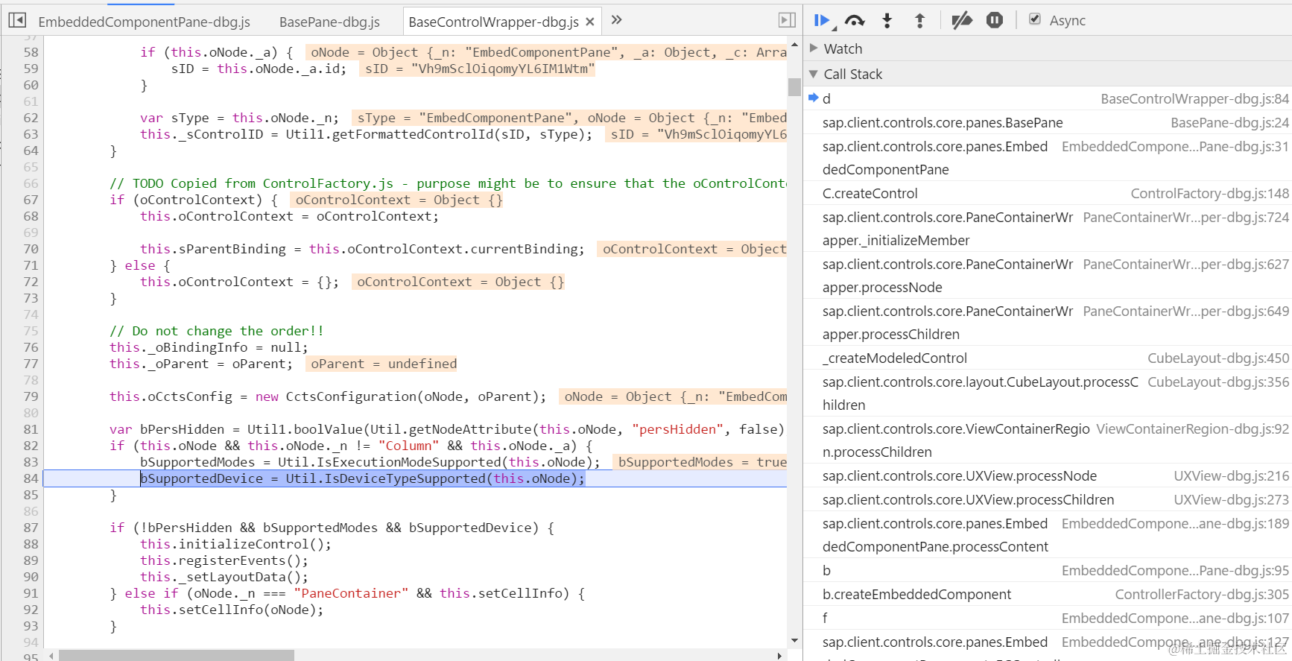Open BaseControlWrapper-dbg.js:84 source link
Image resolution: width=1292 pixels, height=661 pixels.
(1194, 99)
